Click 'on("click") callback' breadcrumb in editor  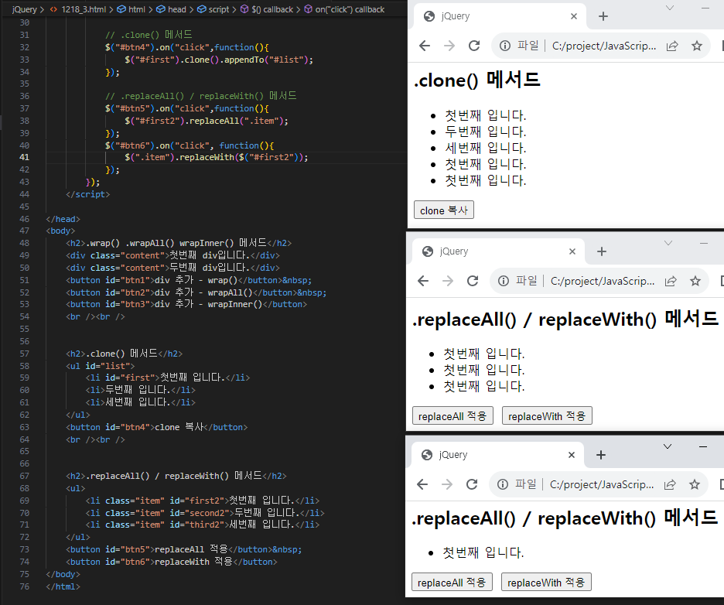(350, 9)
